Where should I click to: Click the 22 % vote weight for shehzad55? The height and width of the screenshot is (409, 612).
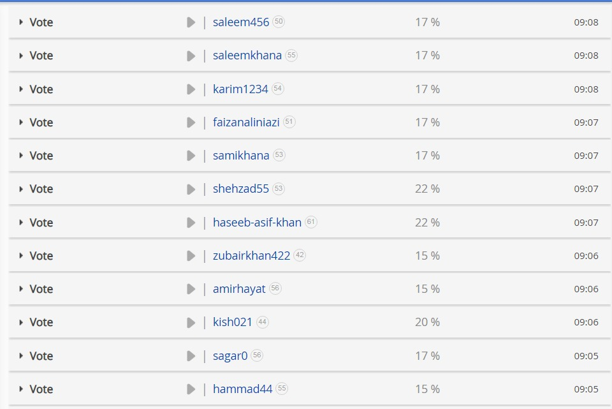tap(427, 189)
